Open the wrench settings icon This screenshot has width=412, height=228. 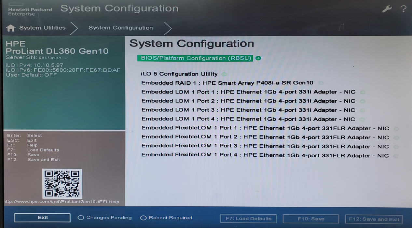pos(387,9)
